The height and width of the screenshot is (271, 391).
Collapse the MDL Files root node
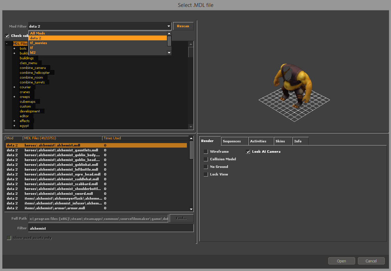click(7, 44)
